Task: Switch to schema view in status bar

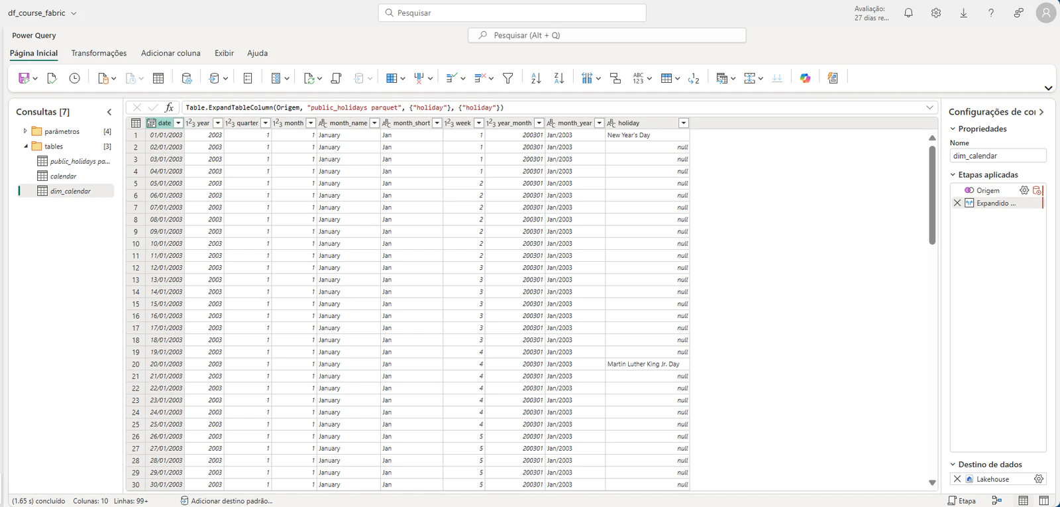Action: [x=1044, y=500]
